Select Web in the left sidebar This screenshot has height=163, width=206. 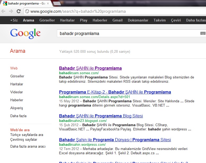pos(14,68)
